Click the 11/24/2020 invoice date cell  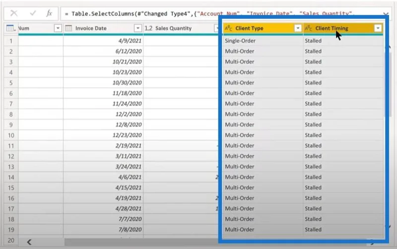[103, 104]
